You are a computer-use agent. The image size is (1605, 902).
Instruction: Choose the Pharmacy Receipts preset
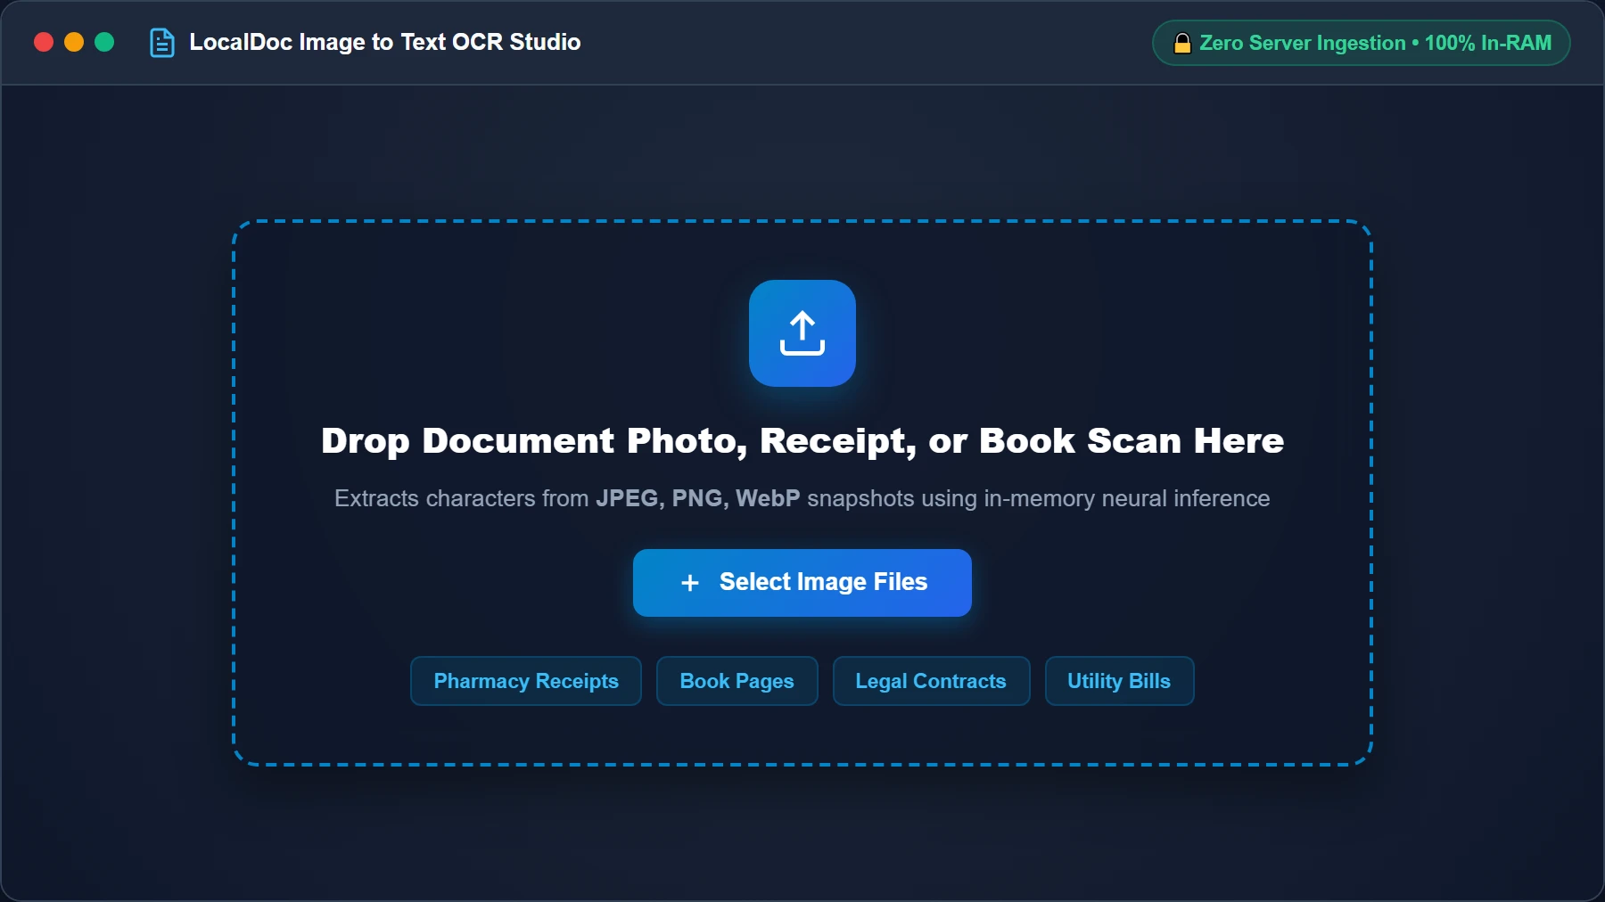(x=526, y=681)
